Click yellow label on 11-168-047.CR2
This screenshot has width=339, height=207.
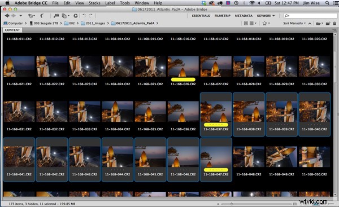point(216,170)
